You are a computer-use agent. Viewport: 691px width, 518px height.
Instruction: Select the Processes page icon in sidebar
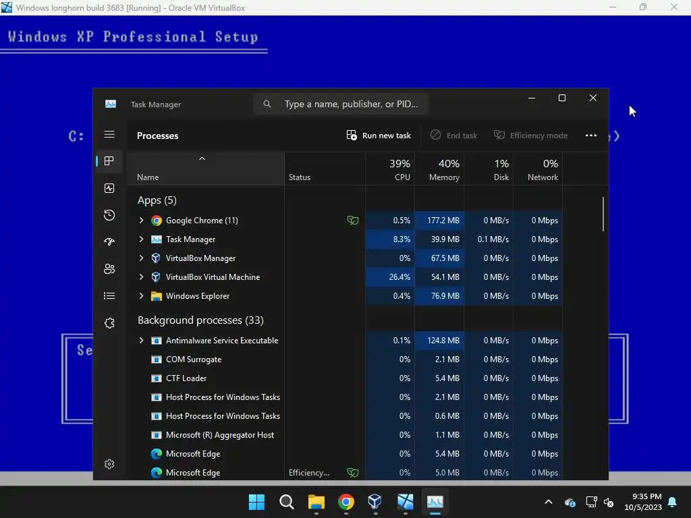point(109,161)
